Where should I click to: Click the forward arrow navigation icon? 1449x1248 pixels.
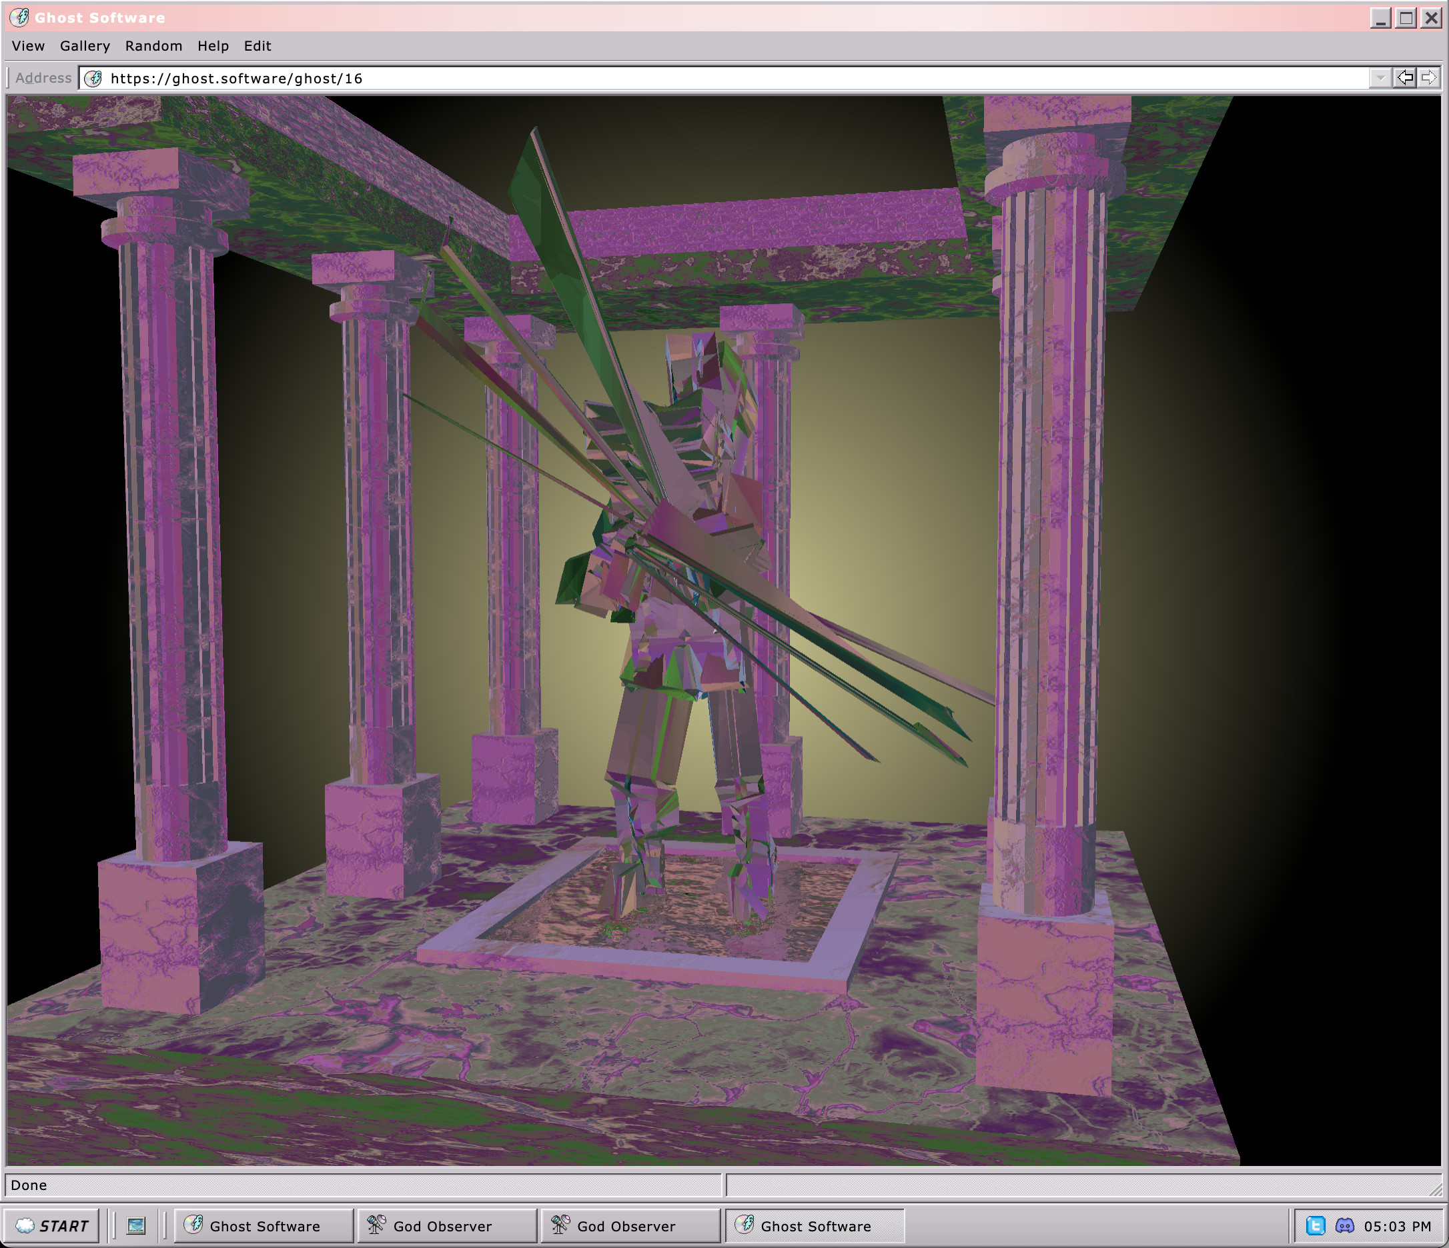click(1428, 77)
